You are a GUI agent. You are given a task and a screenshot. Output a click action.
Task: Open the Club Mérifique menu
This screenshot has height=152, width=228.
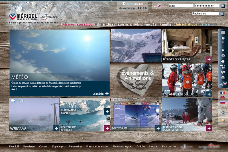[x=186, y=24]
